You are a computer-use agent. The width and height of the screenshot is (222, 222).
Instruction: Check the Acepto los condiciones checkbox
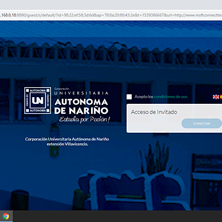click(129, 97)
